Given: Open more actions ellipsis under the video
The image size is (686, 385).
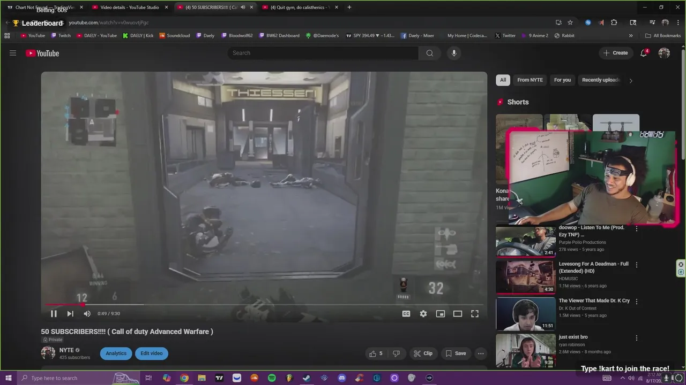Looking at the screenshot, I should tap(481, 353).
